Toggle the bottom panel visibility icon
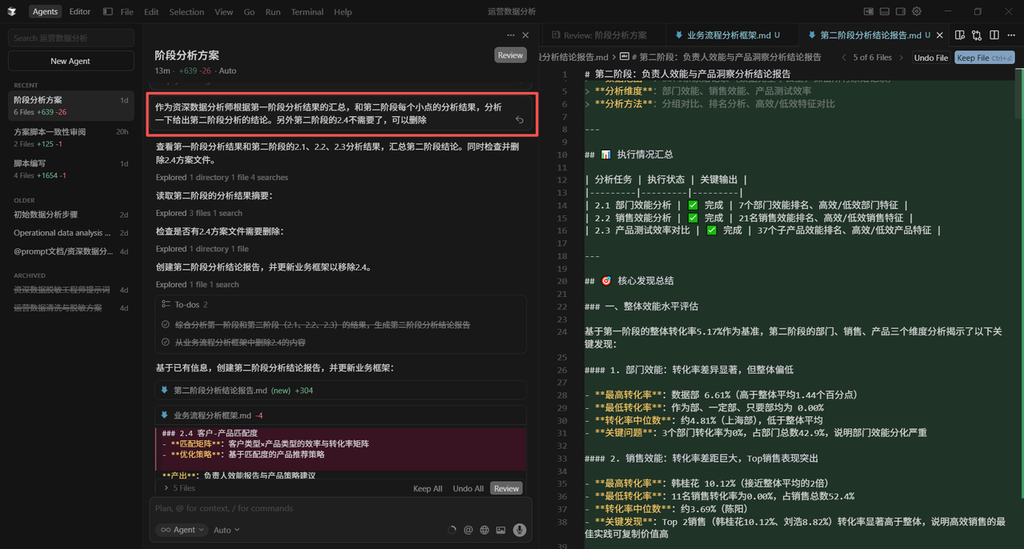The width and height of the screenshot is (1024, 549). tap(884, 10)
